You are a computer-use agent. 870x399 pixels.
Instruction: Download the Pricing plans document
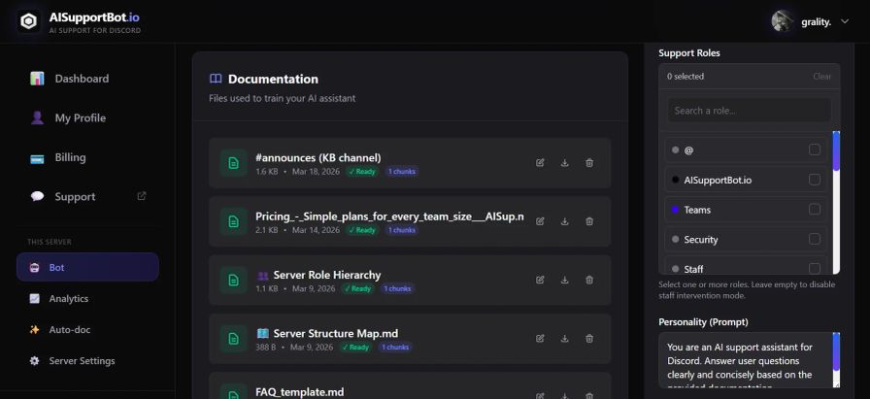(565, 221)
